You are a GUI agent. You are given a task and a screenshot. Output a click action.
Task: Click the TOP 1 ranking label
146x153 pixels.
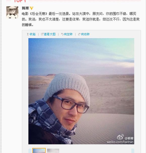20,1
